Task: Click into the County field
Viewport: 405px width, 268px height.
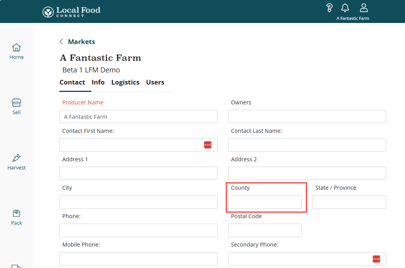Action: click(x=265, y=202)
